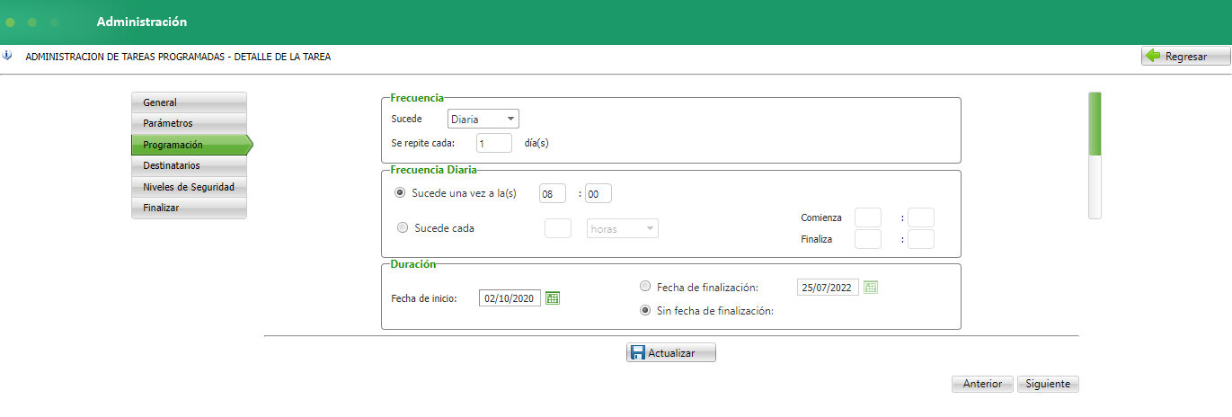Go to the General tab
Screen dimensions: 1232x417
[189, 102]
